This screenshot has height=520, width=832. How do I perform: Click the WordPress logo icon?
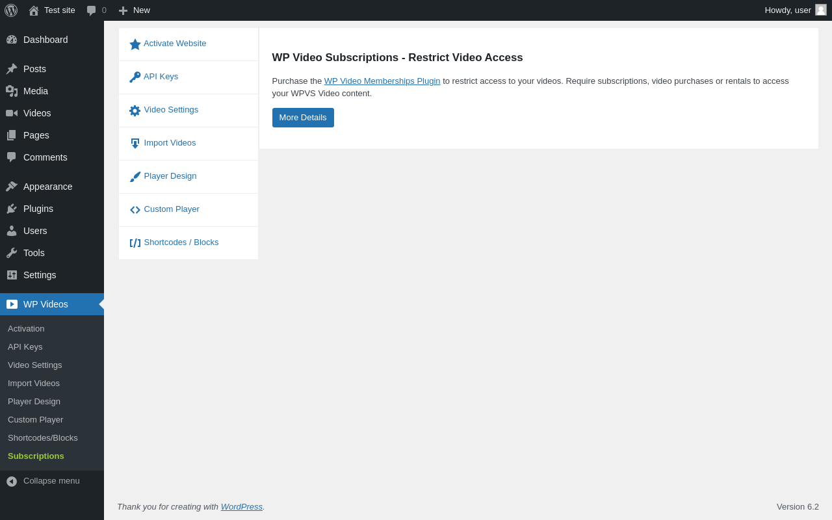point(11,10)
